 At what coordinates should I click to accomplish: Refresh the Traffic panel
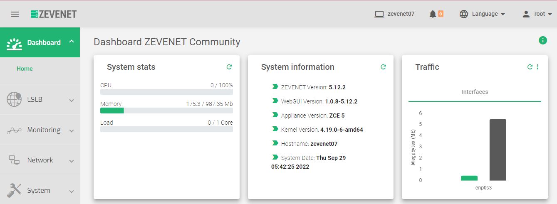tap(530, 67)
